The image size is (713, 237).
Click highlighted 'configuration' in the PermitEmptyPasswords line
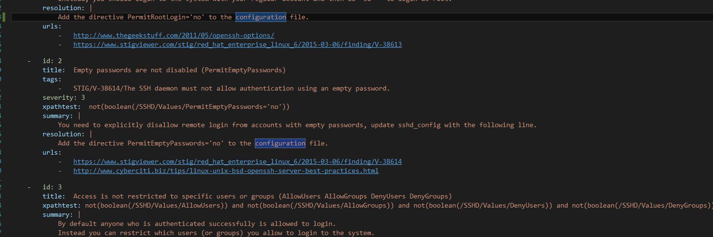[x=280, y=143]
